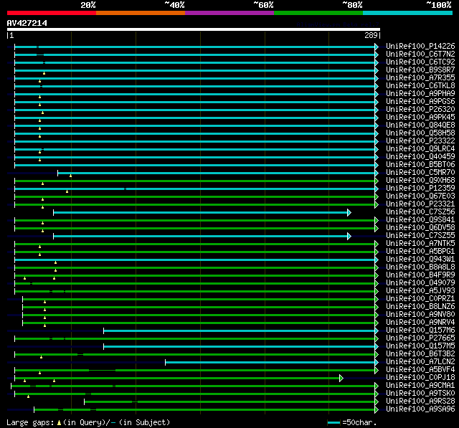Screen dimensions: 459x428
Task: Click the UniRef100_A9PHA9 label
Action: click(420, 94)
